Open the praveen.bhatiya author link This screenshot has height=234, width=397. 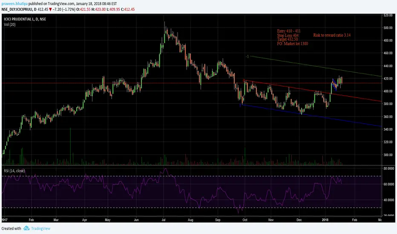14,4
